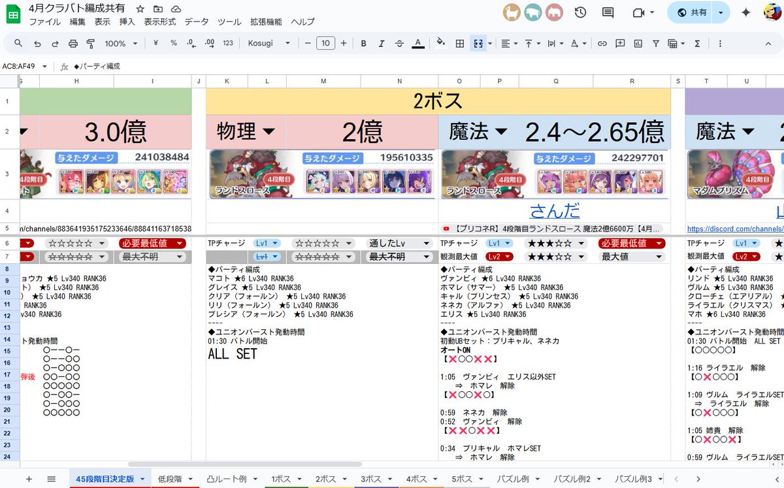Toggle the merge cells button
784x488 pixels.
click(478, 43)
